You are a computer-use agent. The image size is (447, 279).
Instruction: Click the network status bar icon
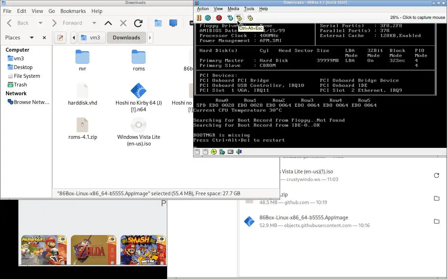pyautogui.click(x=222, y=152)
